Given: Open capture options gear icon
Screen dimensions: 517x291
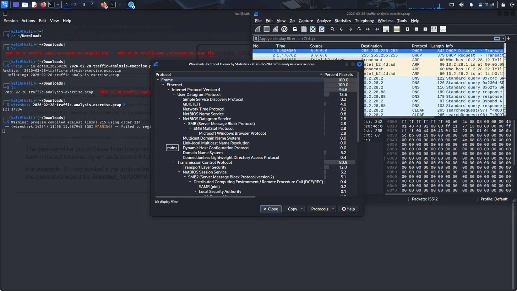Looking at the screenshot, I should point(284,29).
